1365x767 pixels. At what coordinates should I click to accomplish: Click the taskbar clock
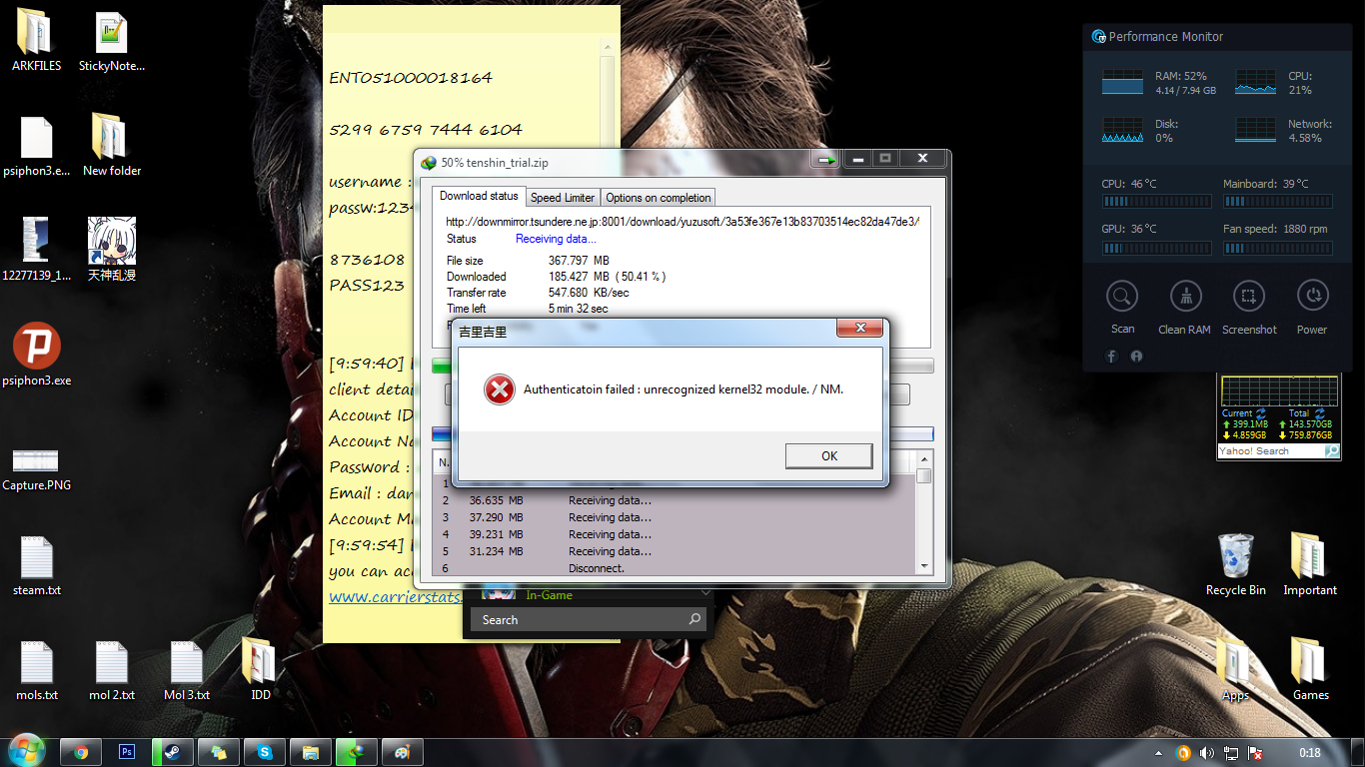point(1310,753)
